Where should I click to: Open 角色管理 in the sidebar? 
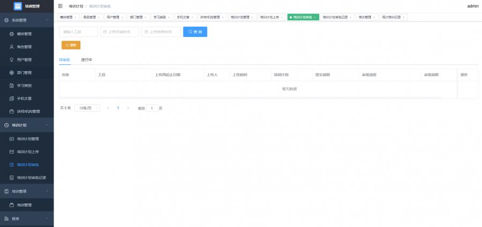[24, 47]
